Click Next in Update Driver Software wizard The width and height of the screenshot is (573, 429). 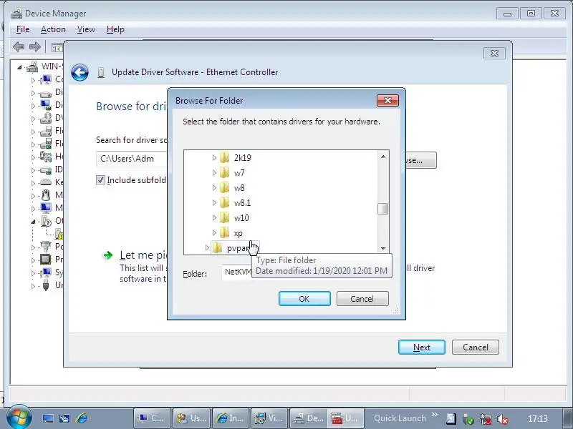click(x=422, y=347)
